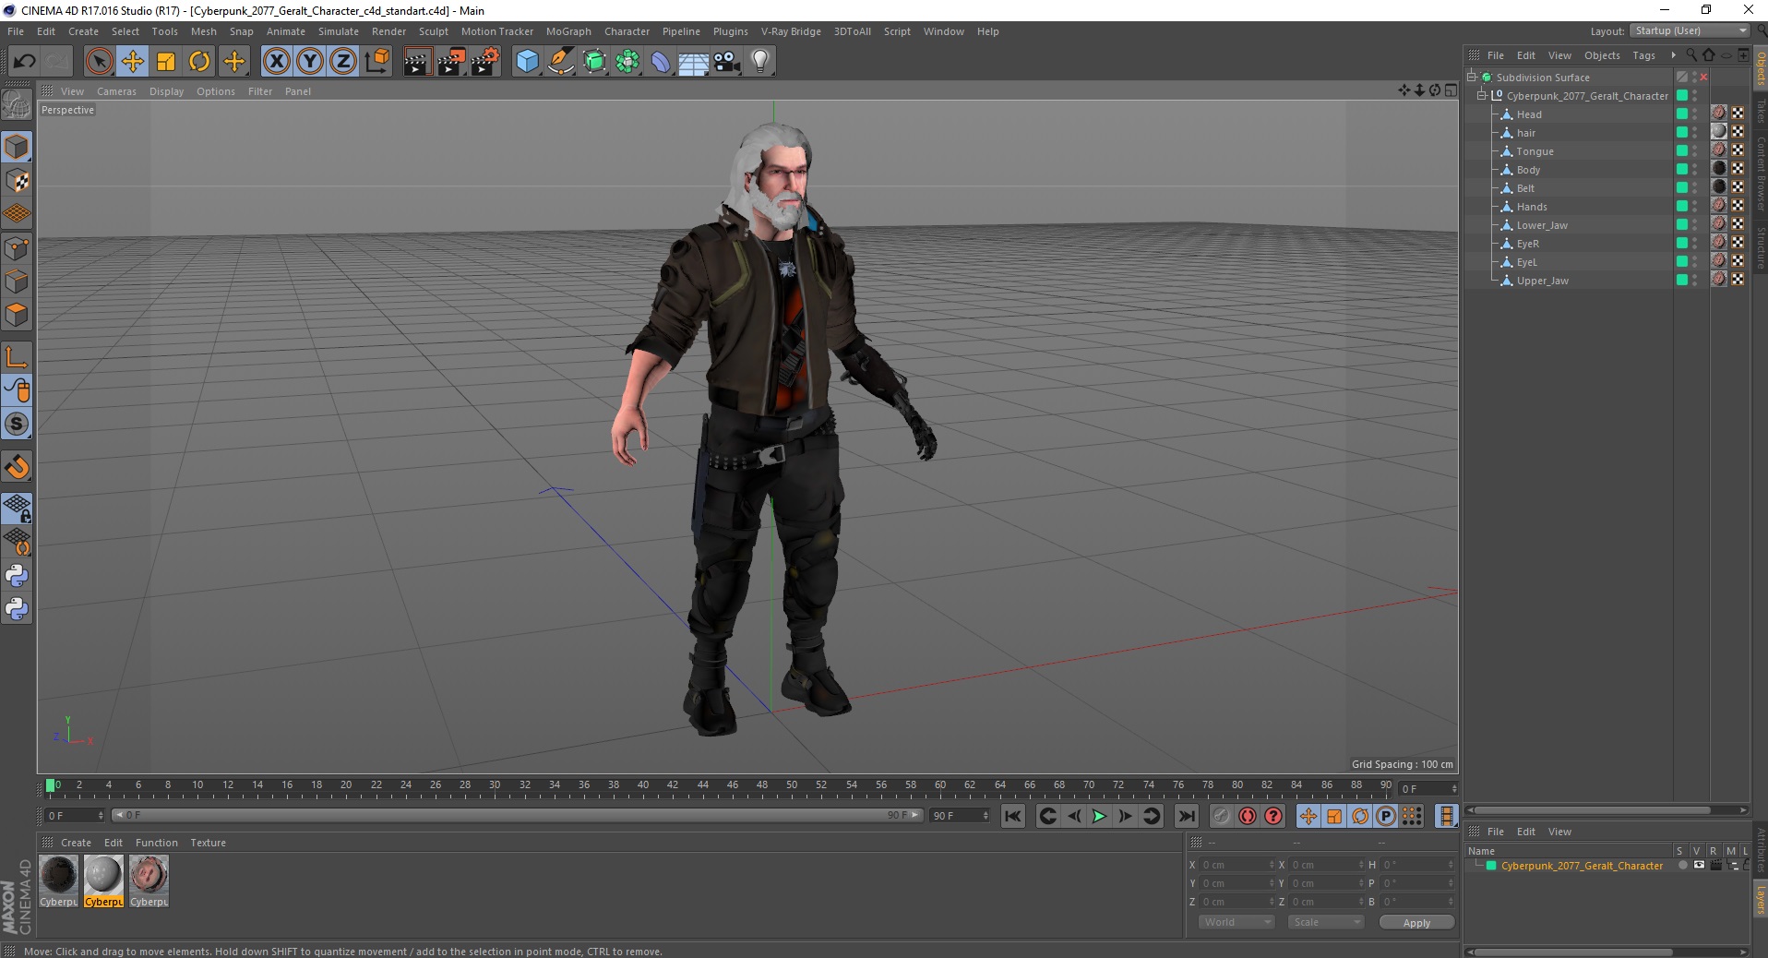The height and width of the screenshot is (958, 1768).
Task: Open viewport Cameras menu
Action: click(x=116, y=91)
